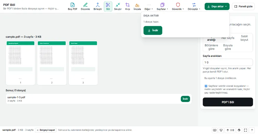This screenshot has width=258, height=134.
Task: Click the '1 dosya hazır.' text
Action: pos(151,22)
